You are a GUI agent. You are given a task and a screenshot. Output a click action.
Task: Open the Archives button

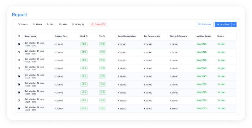point(205,24)
